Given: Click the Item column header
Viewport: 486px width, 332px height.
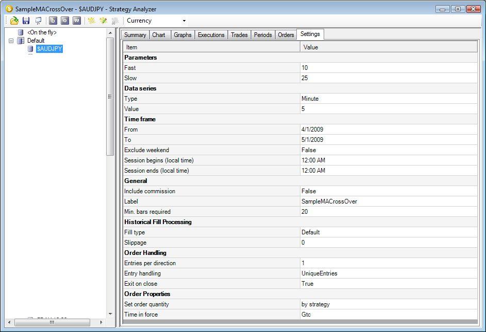Looking at the screenshot, I should (x=211, y=47).
